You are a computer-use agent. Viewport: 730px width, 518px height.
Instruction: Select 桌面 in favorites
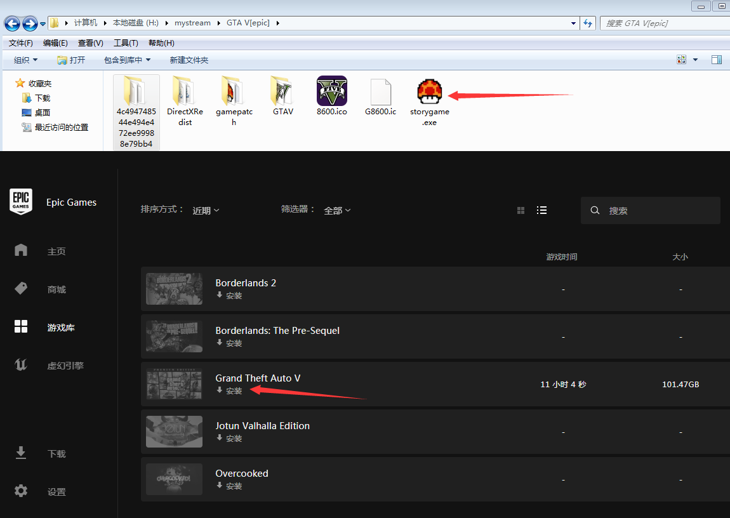point(36,112)
